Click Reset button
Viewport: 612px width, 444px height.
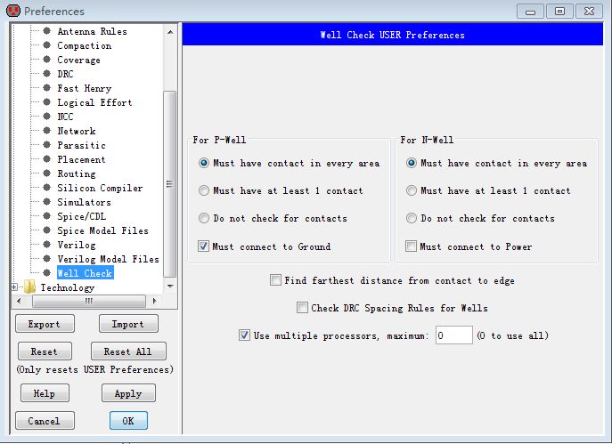click(x=45, y=351)
